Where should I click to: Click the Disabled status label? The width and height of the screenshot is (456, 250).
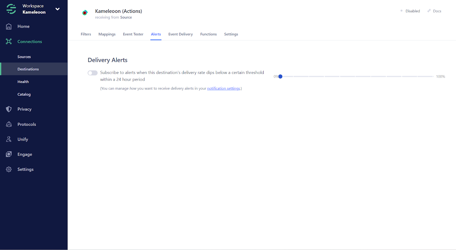[x=413, y=11]
